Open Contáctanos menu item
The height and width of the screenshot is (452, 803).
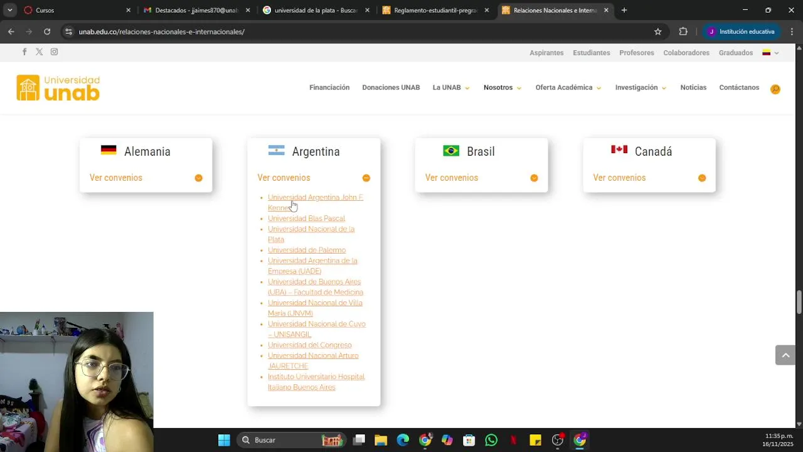(x=739, y=88)
